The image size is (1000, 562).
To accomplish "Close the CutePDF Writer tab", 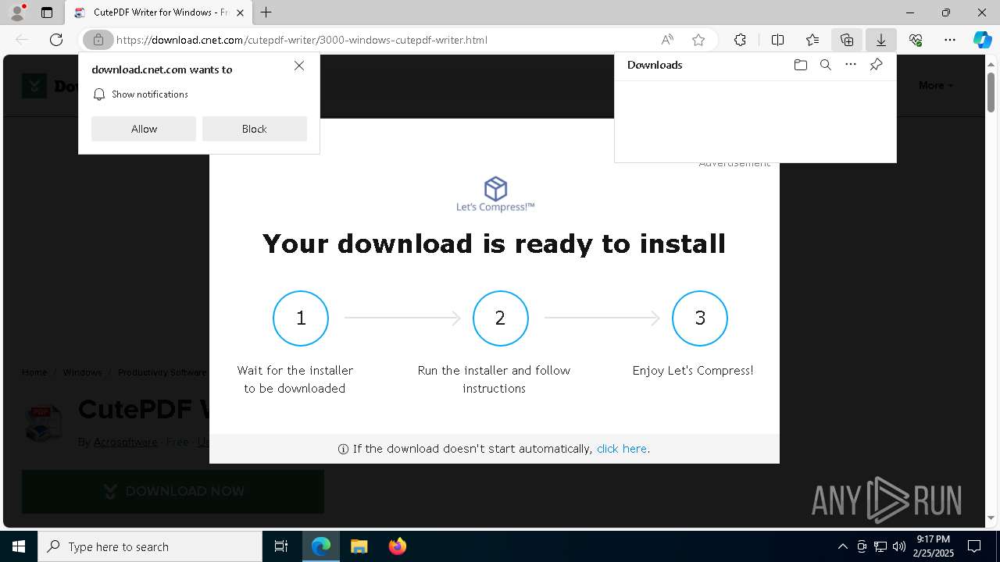I will pyautogui.click(x=241, y=12).
